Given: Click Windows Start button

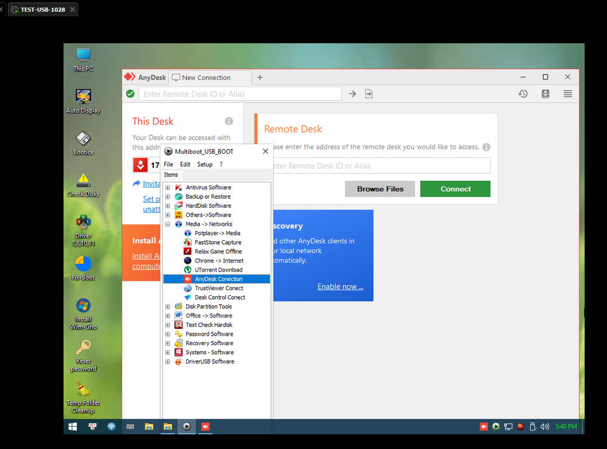Looking at the screenshot, I should 72,427.
